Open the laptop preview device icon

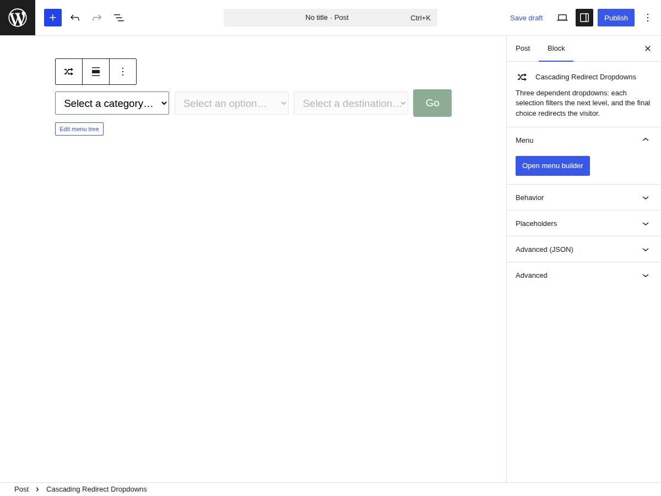tap(562, 18)
